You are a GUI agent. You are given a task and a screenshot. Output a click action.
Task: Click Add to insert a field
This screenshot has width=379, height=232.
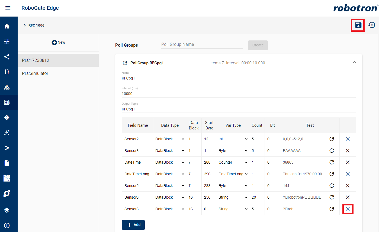tap(133, 225)
